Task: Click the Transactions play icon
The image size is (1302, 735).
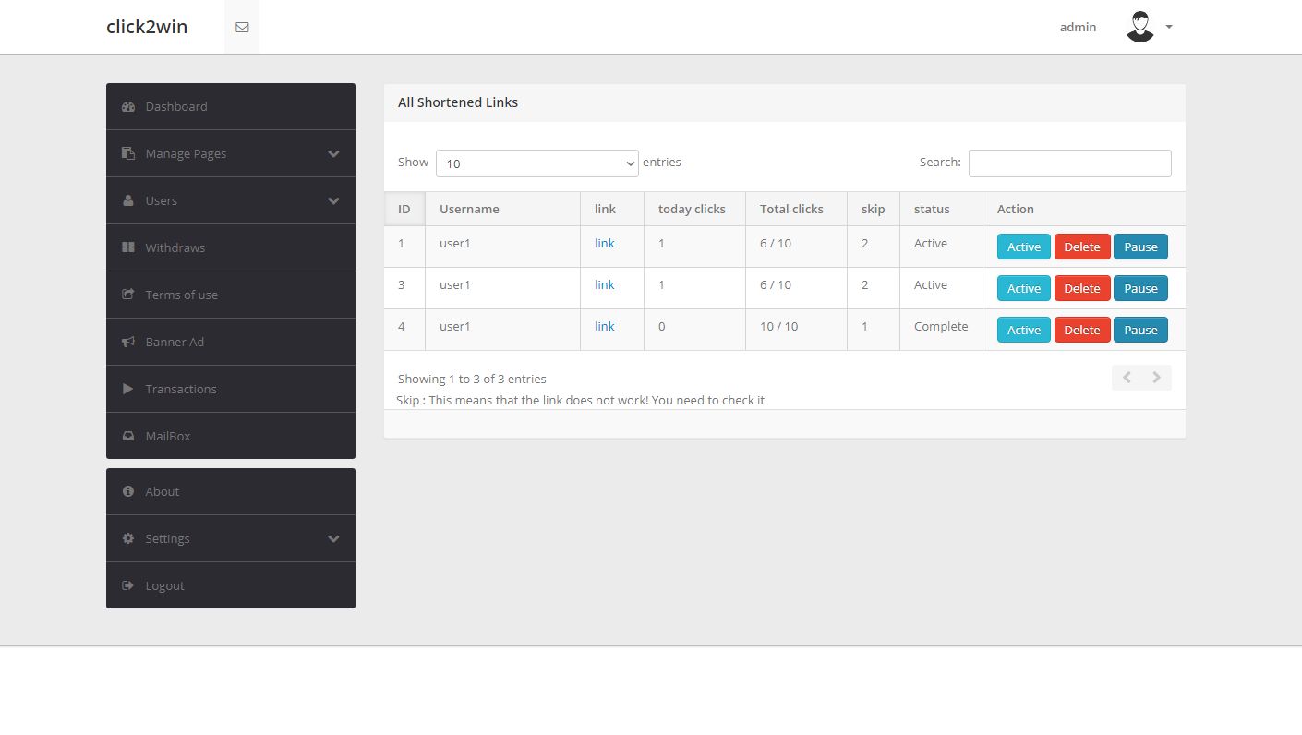Action: click(128, 389)
